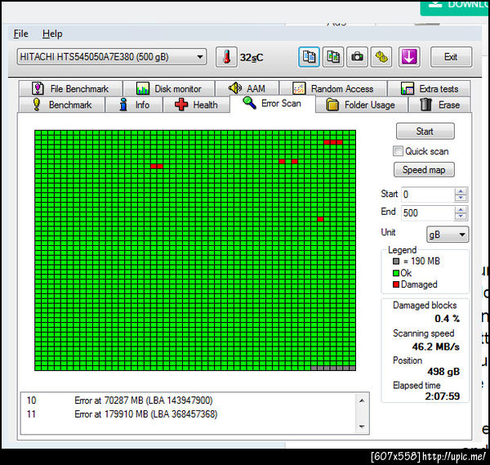The height and width of the screenshot is (465, 490).
Task: Increase the End value with up arrow
Action: 461,209
